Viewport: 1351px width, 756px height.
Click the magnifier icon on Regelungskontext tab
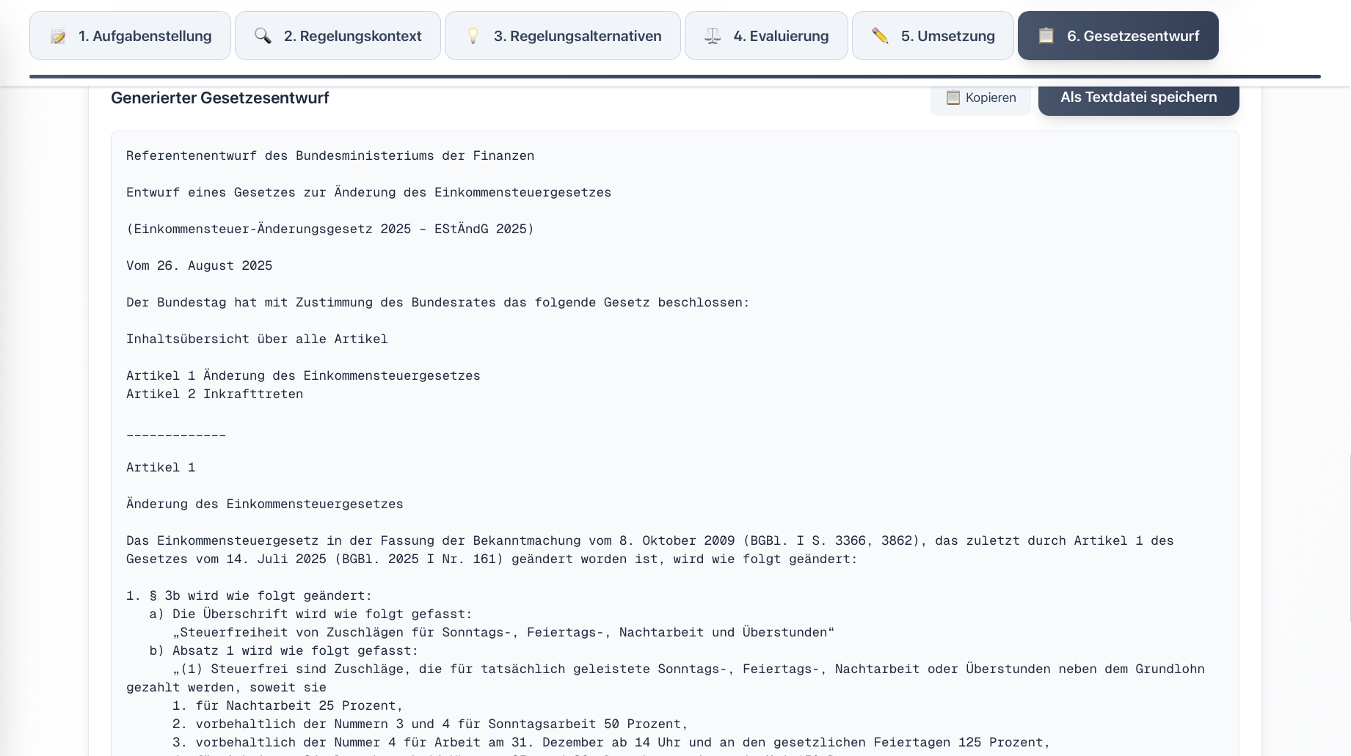263,35
